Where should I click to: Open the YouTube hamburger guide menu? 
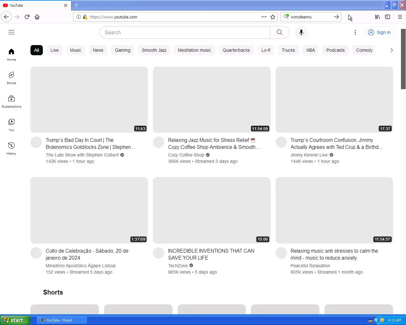[x=11, y=32]
